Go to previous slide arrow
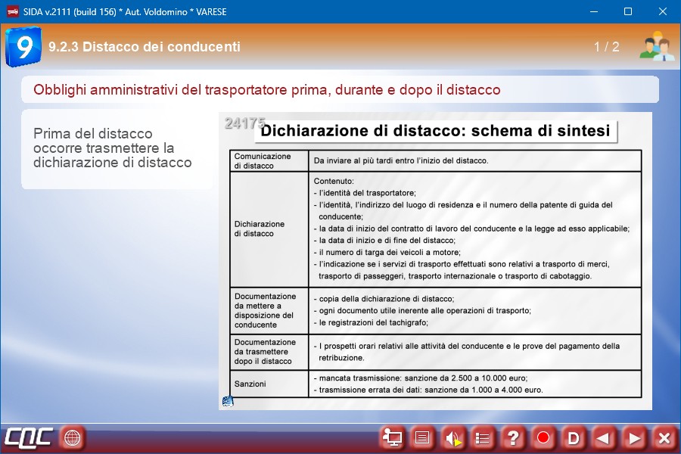The width and height of the screenshot is (681, 454). tap(603, 437)
